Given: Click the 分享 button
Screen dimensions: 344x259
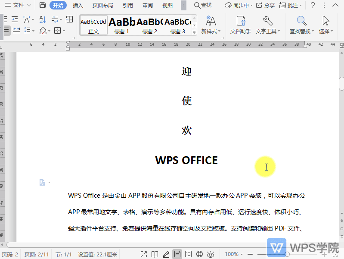Looking at the screenshot, I should pos(265,5).
